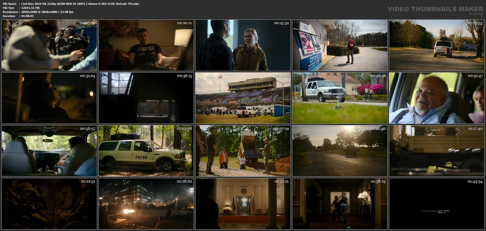Screen dimensions: 486x231
Task: Choose the military truck frame at 01:17:40
Action: coord(437,151)
